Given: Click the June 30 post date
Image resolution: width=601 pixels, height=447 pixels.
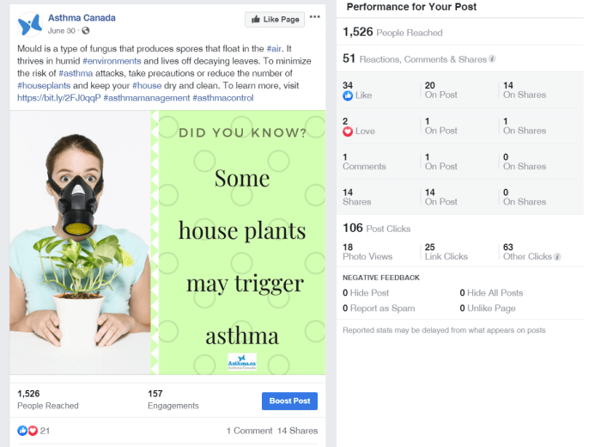Looking at the screenshot, I should (x=61, y=31).
